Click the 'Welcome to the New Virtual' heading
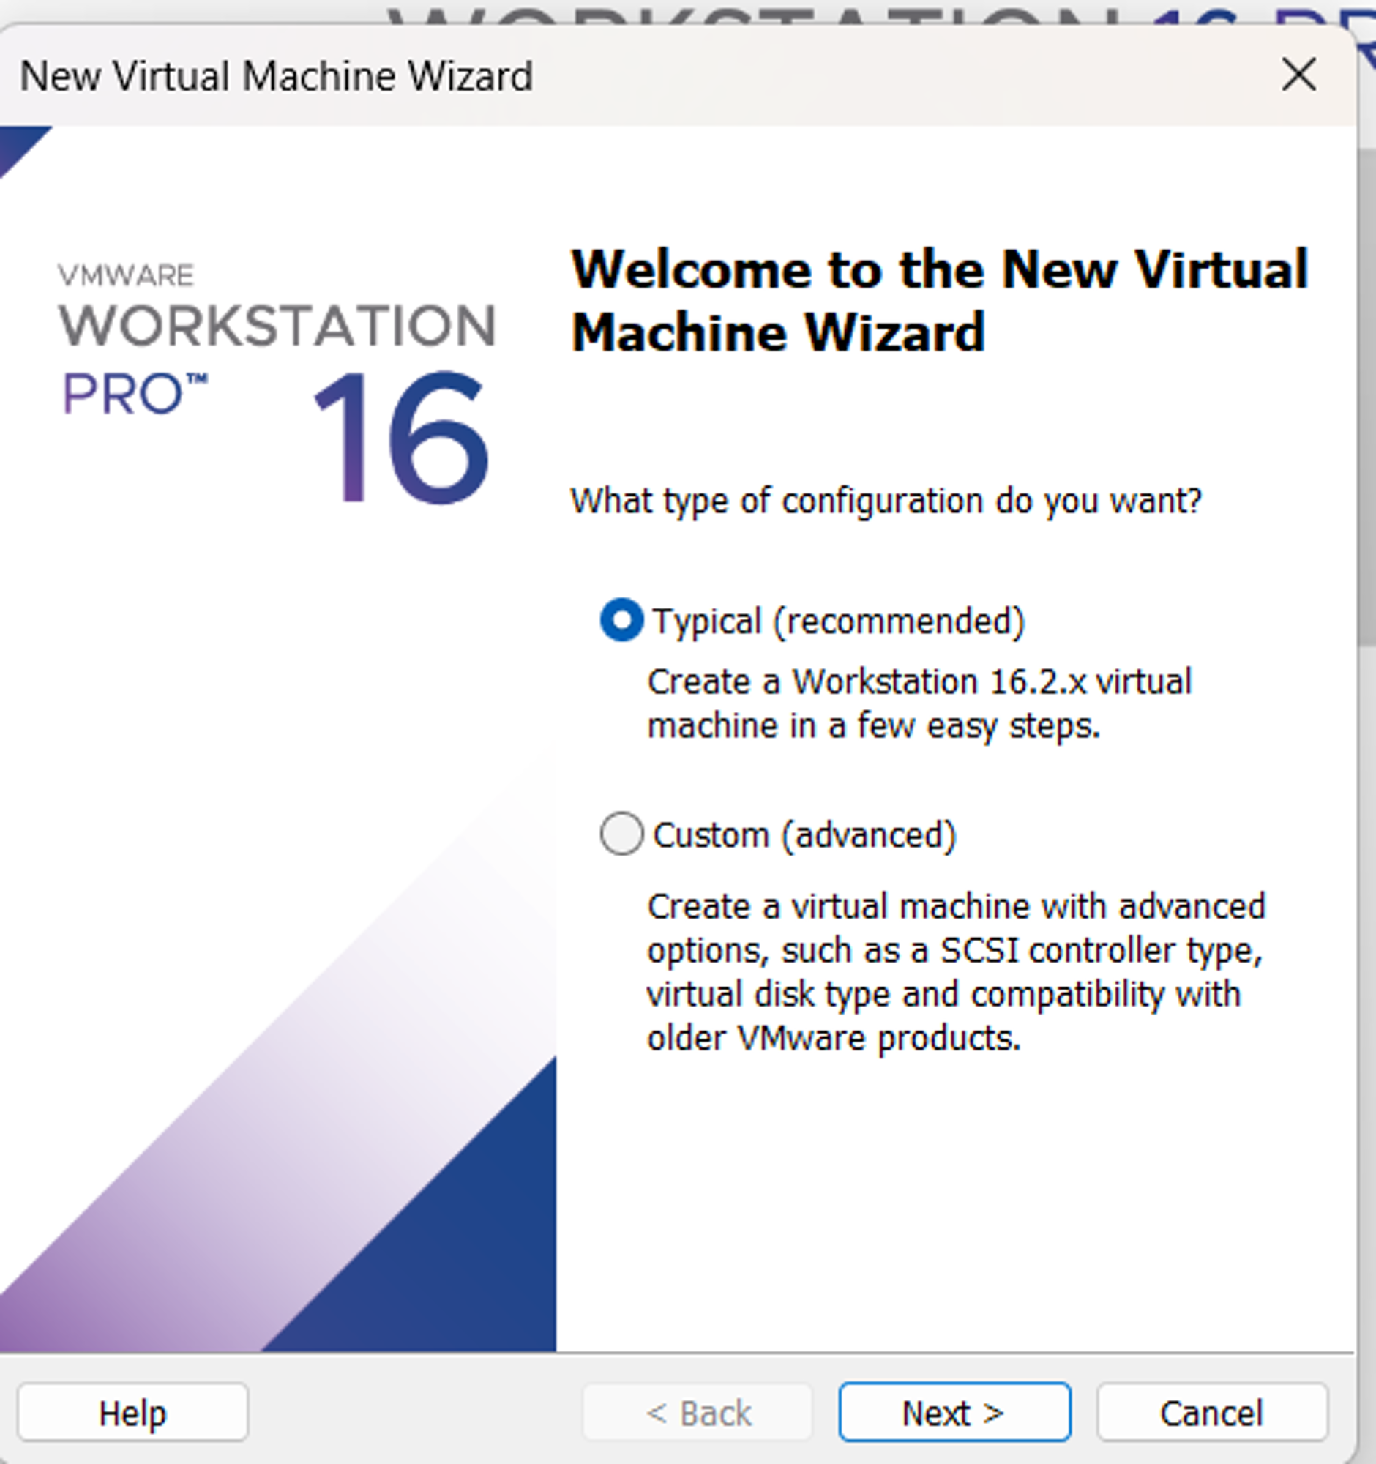Image resolution: width=1376 pixels, height=1464 pixels. (940, 269)
